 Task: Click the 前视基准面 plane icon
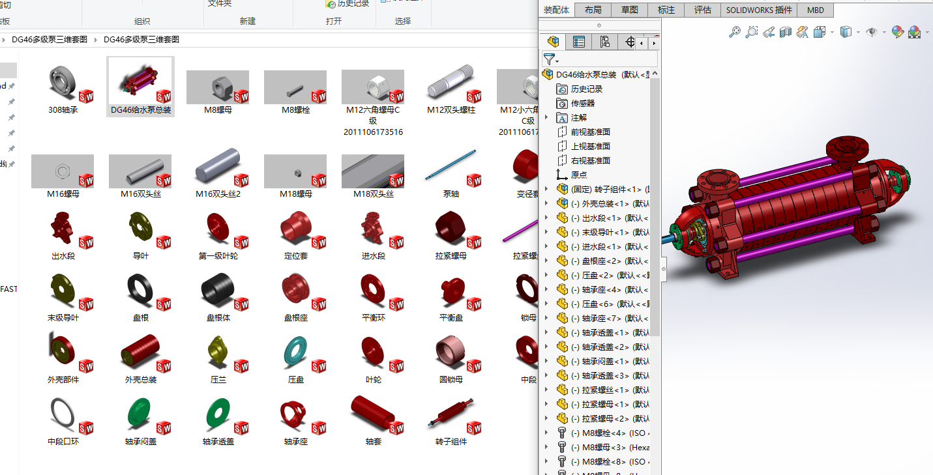pyautogui.click(x=562, y=132)
